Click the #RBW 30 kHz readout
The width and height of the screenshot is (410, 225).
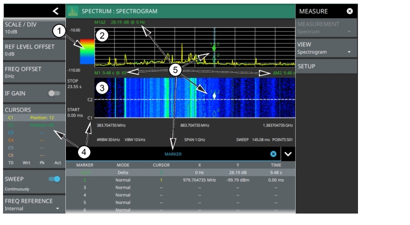click(x=108, y=140)
